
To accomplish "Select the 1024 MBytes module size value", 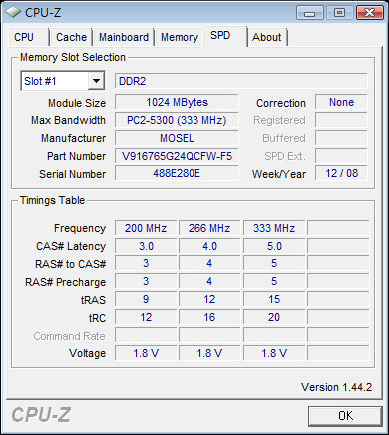I will point(177,102).
